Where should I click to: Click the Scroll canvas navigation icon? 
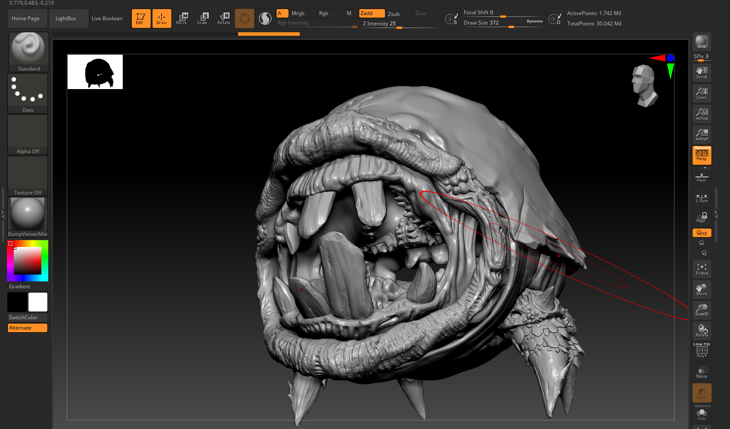702,72
